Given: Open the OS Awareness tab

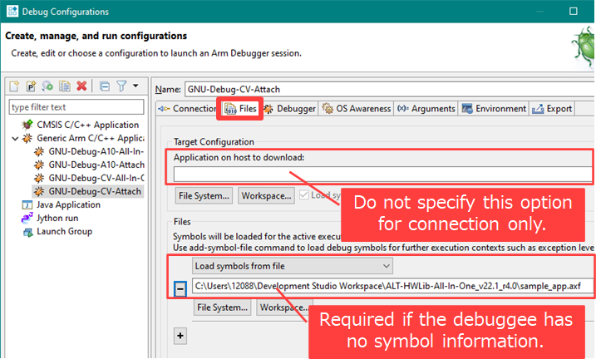Looking at the screenshot, I should coord(357,109).
